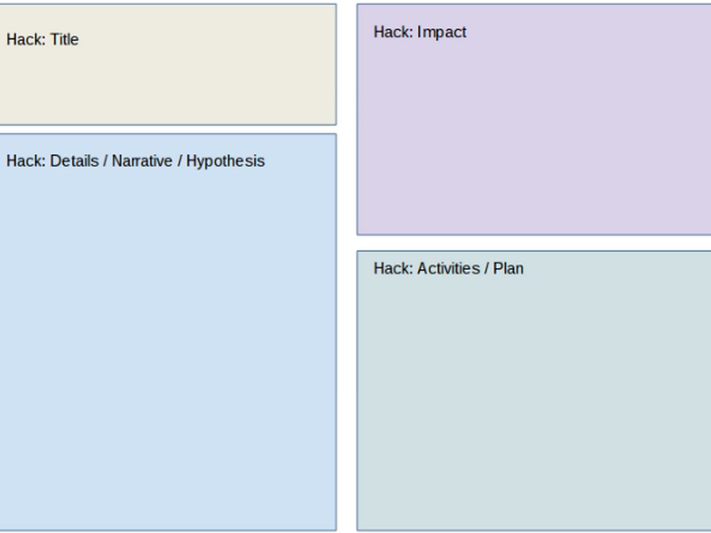Click empty area of purple Impact box
Viewport: 711px width, 533px height.
pyautogui.click(x=535, y=136)
